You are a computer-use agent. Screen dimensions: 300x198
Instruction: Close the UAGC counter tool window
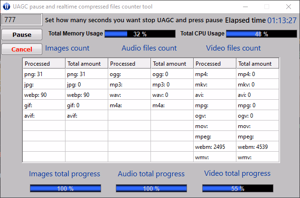click(288, 7)
